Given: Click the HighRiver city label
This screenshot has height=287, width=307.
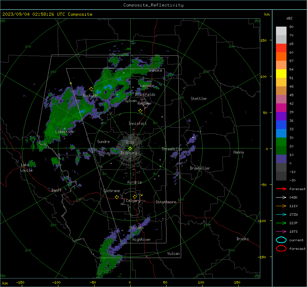Looking at the screenshot, I should pos(142,240).
